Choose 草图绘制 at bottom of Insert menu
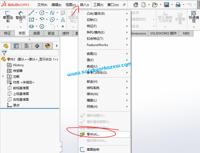 [x=104, y=149]
